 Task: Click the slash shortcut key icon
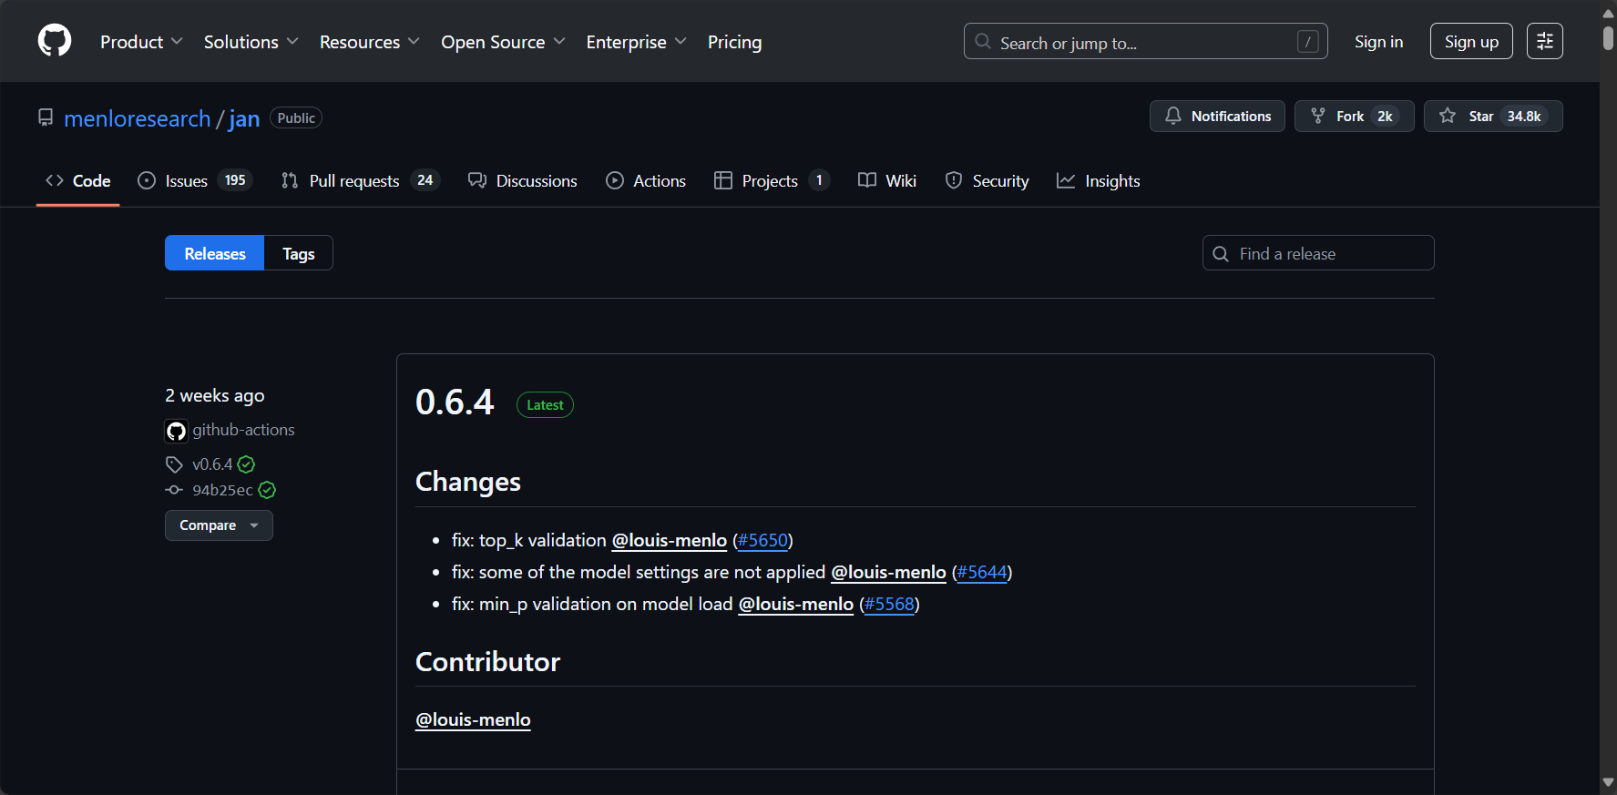(1307, 41)
